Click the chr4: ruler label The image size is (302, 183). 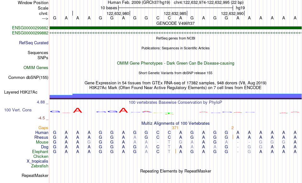(44, 13)
